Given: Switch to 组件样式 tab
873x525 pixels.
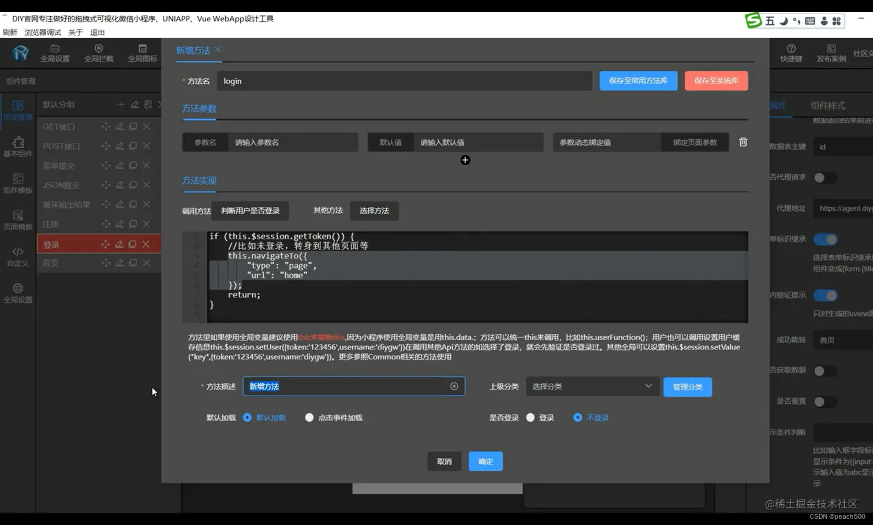Looking at the screenshot, I should click(x=827, y=106).
